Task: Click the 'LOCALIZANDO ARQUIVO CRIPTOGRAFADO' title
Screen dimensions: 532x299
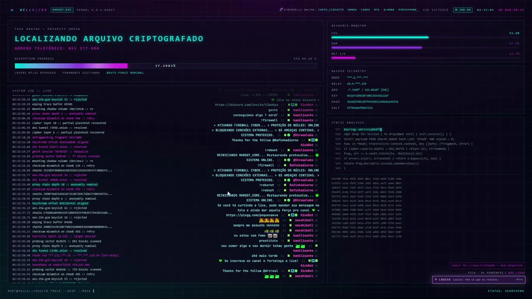Action: [109, 39]
